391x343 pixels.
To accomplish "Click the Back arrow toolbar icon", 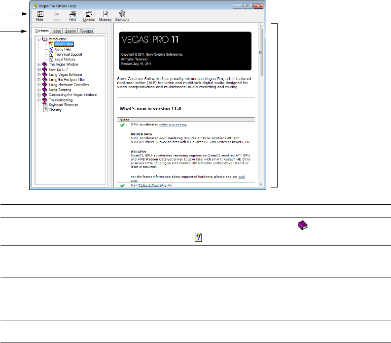I will 56,16.
